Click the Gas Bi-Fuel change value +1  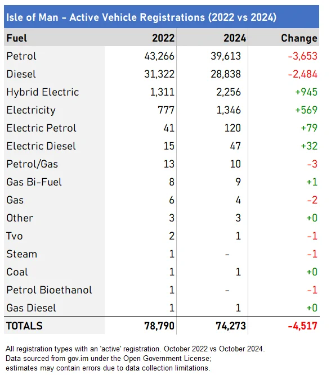[x=312, y=182]
